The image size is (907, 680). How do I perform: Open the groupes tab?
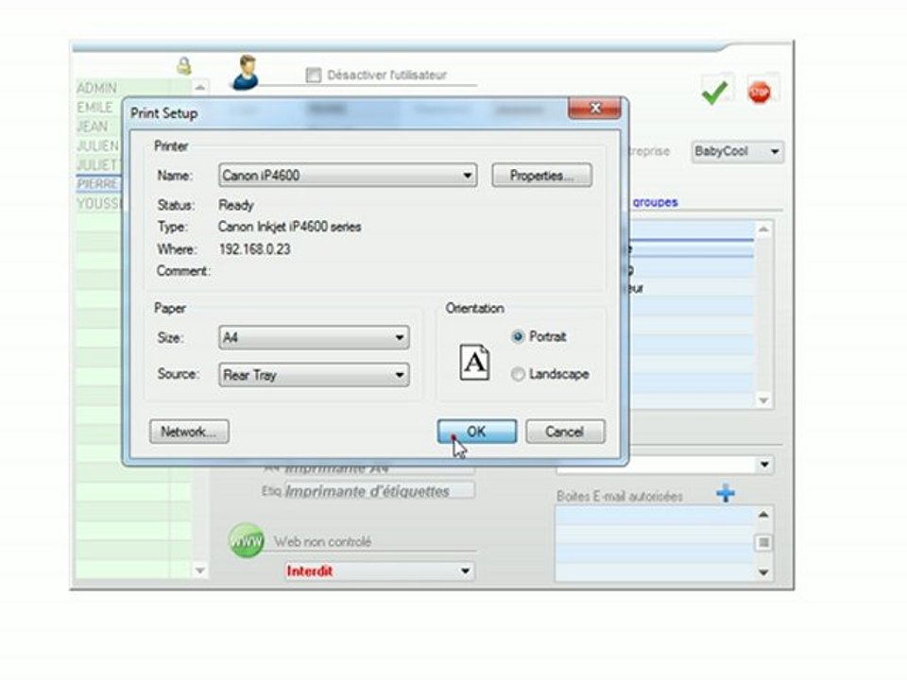655,202
